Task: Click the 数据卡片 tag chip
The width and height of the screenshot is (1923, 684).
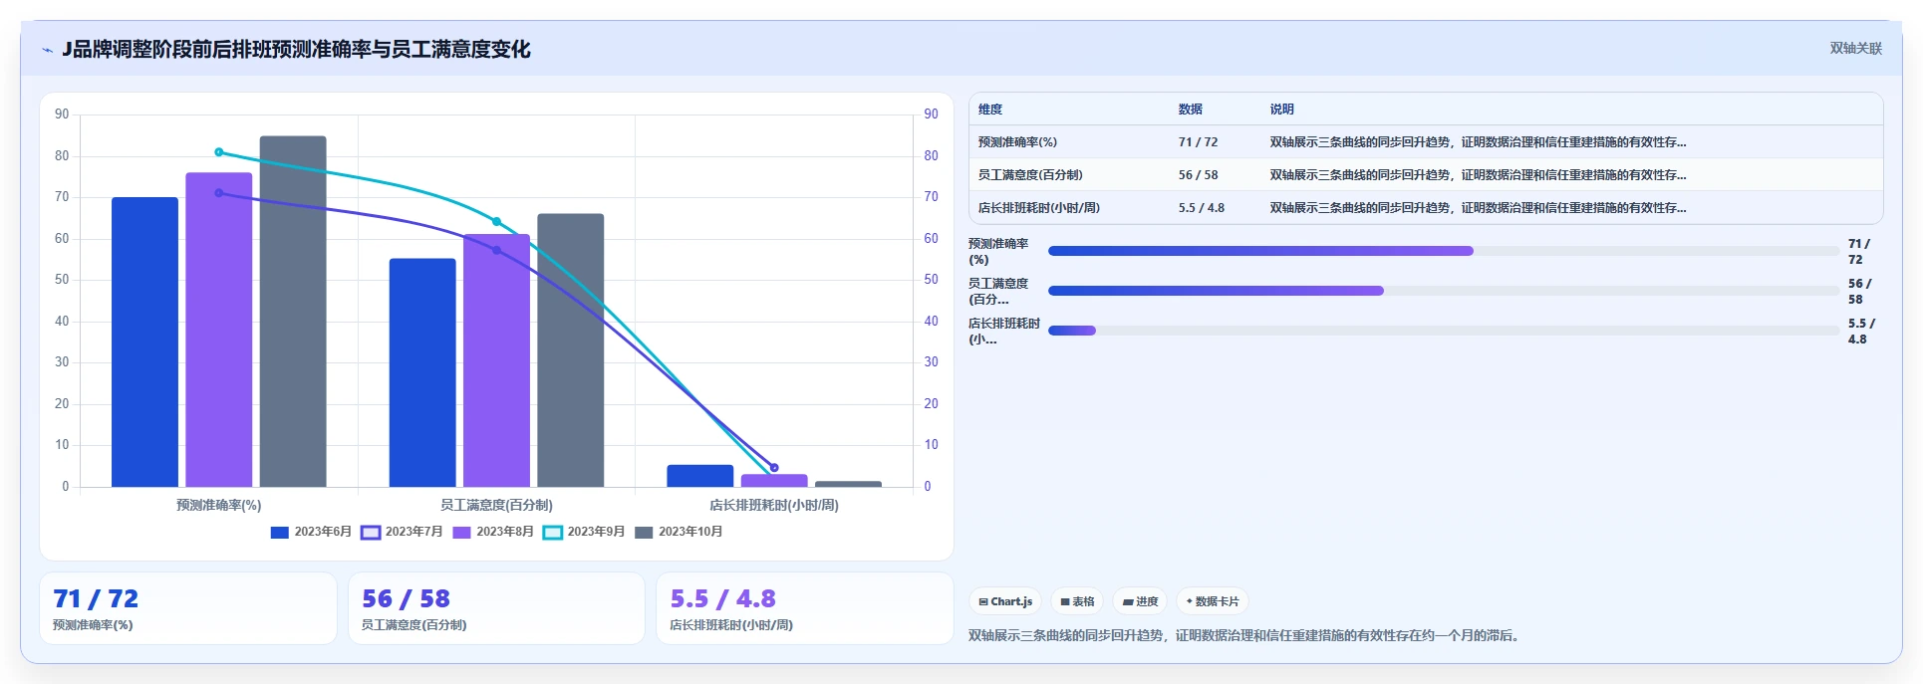Action: pos(1213,601)
